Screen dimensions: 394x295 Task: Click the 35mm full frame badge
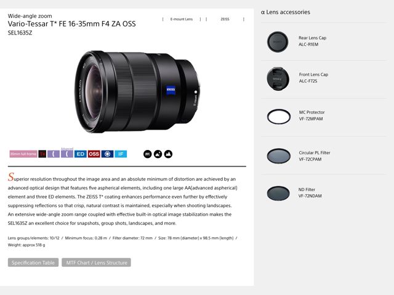pos(23,154)
